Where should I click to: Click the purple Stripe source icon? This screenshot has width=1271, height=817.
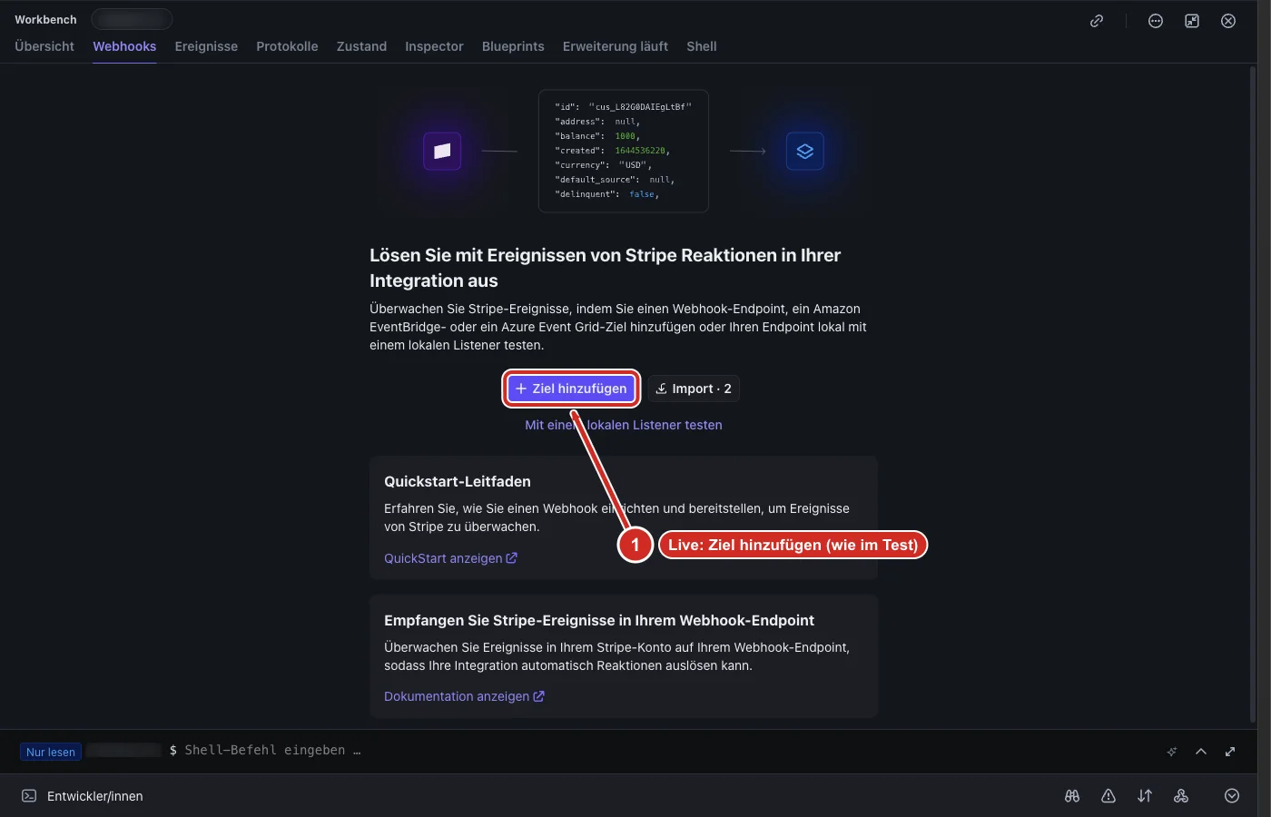442,151
